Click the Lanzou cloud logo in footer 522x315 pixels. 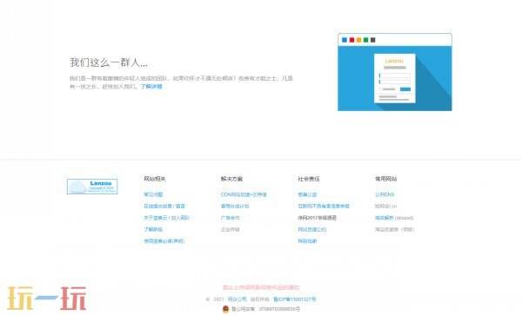pos(92,187)
